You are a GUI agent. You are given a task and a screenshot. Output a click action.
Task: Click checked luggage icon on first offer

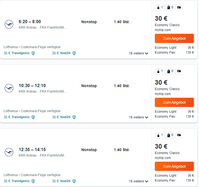coord(170,7)
